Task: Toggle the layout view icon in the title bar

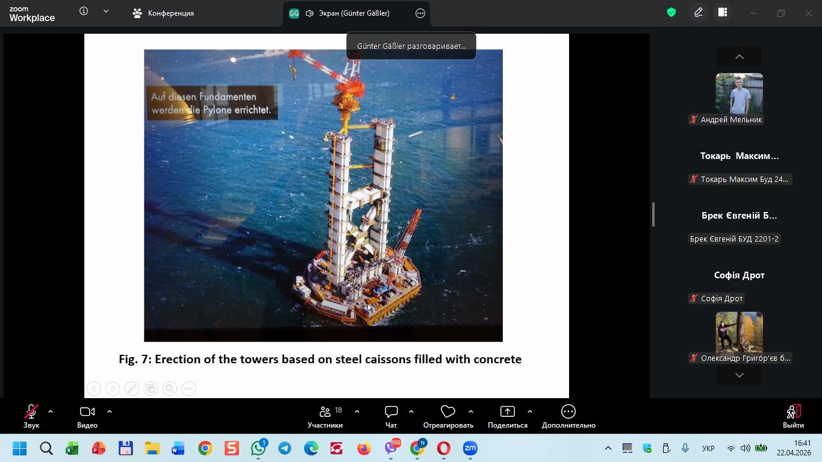Action: click(x=723, y=13)
